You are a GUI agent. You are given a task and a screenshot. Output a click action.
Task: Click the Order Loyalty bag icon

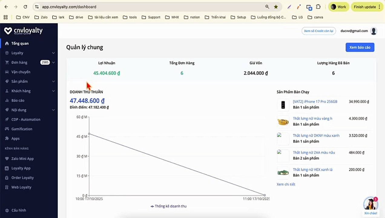(x=7, y=178)
